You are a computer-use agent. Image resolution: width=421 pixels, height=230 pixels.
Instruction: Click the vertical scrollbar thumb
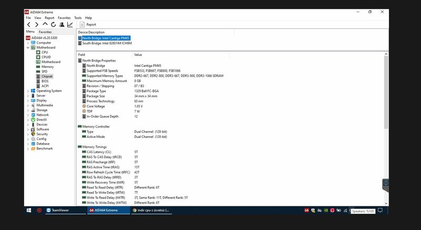click(x=386, y=92)
